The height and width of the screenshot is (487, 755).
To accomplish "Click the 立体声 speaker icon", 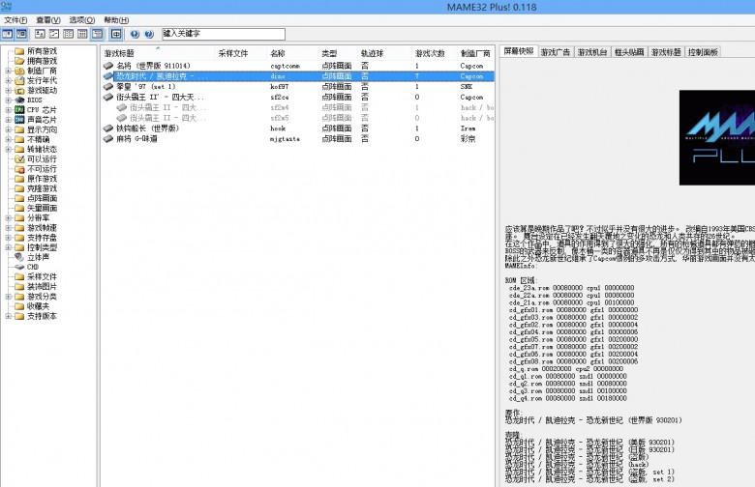I will 19,257.
